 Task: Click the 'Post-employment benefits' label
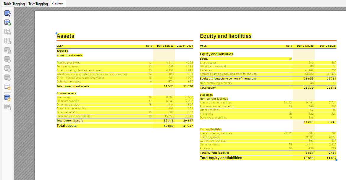click(217, 106)
